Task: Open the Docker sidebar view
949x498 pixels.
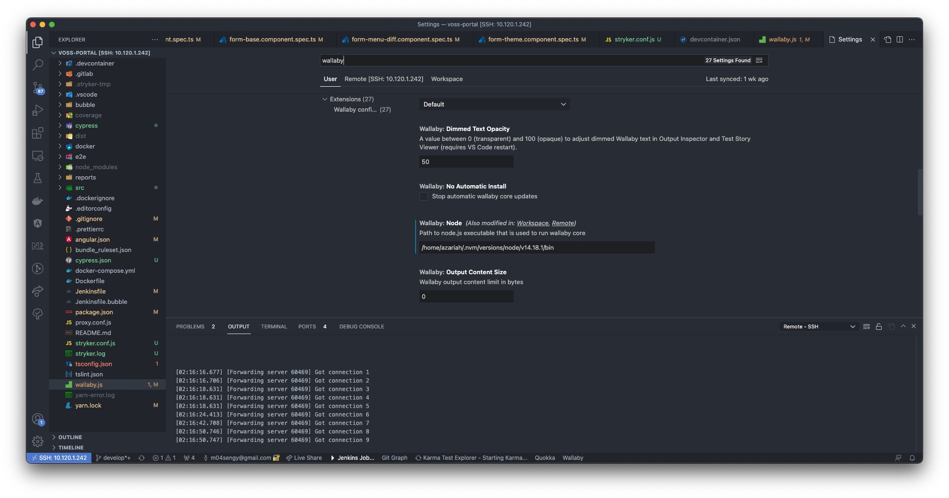Action: 38,200
